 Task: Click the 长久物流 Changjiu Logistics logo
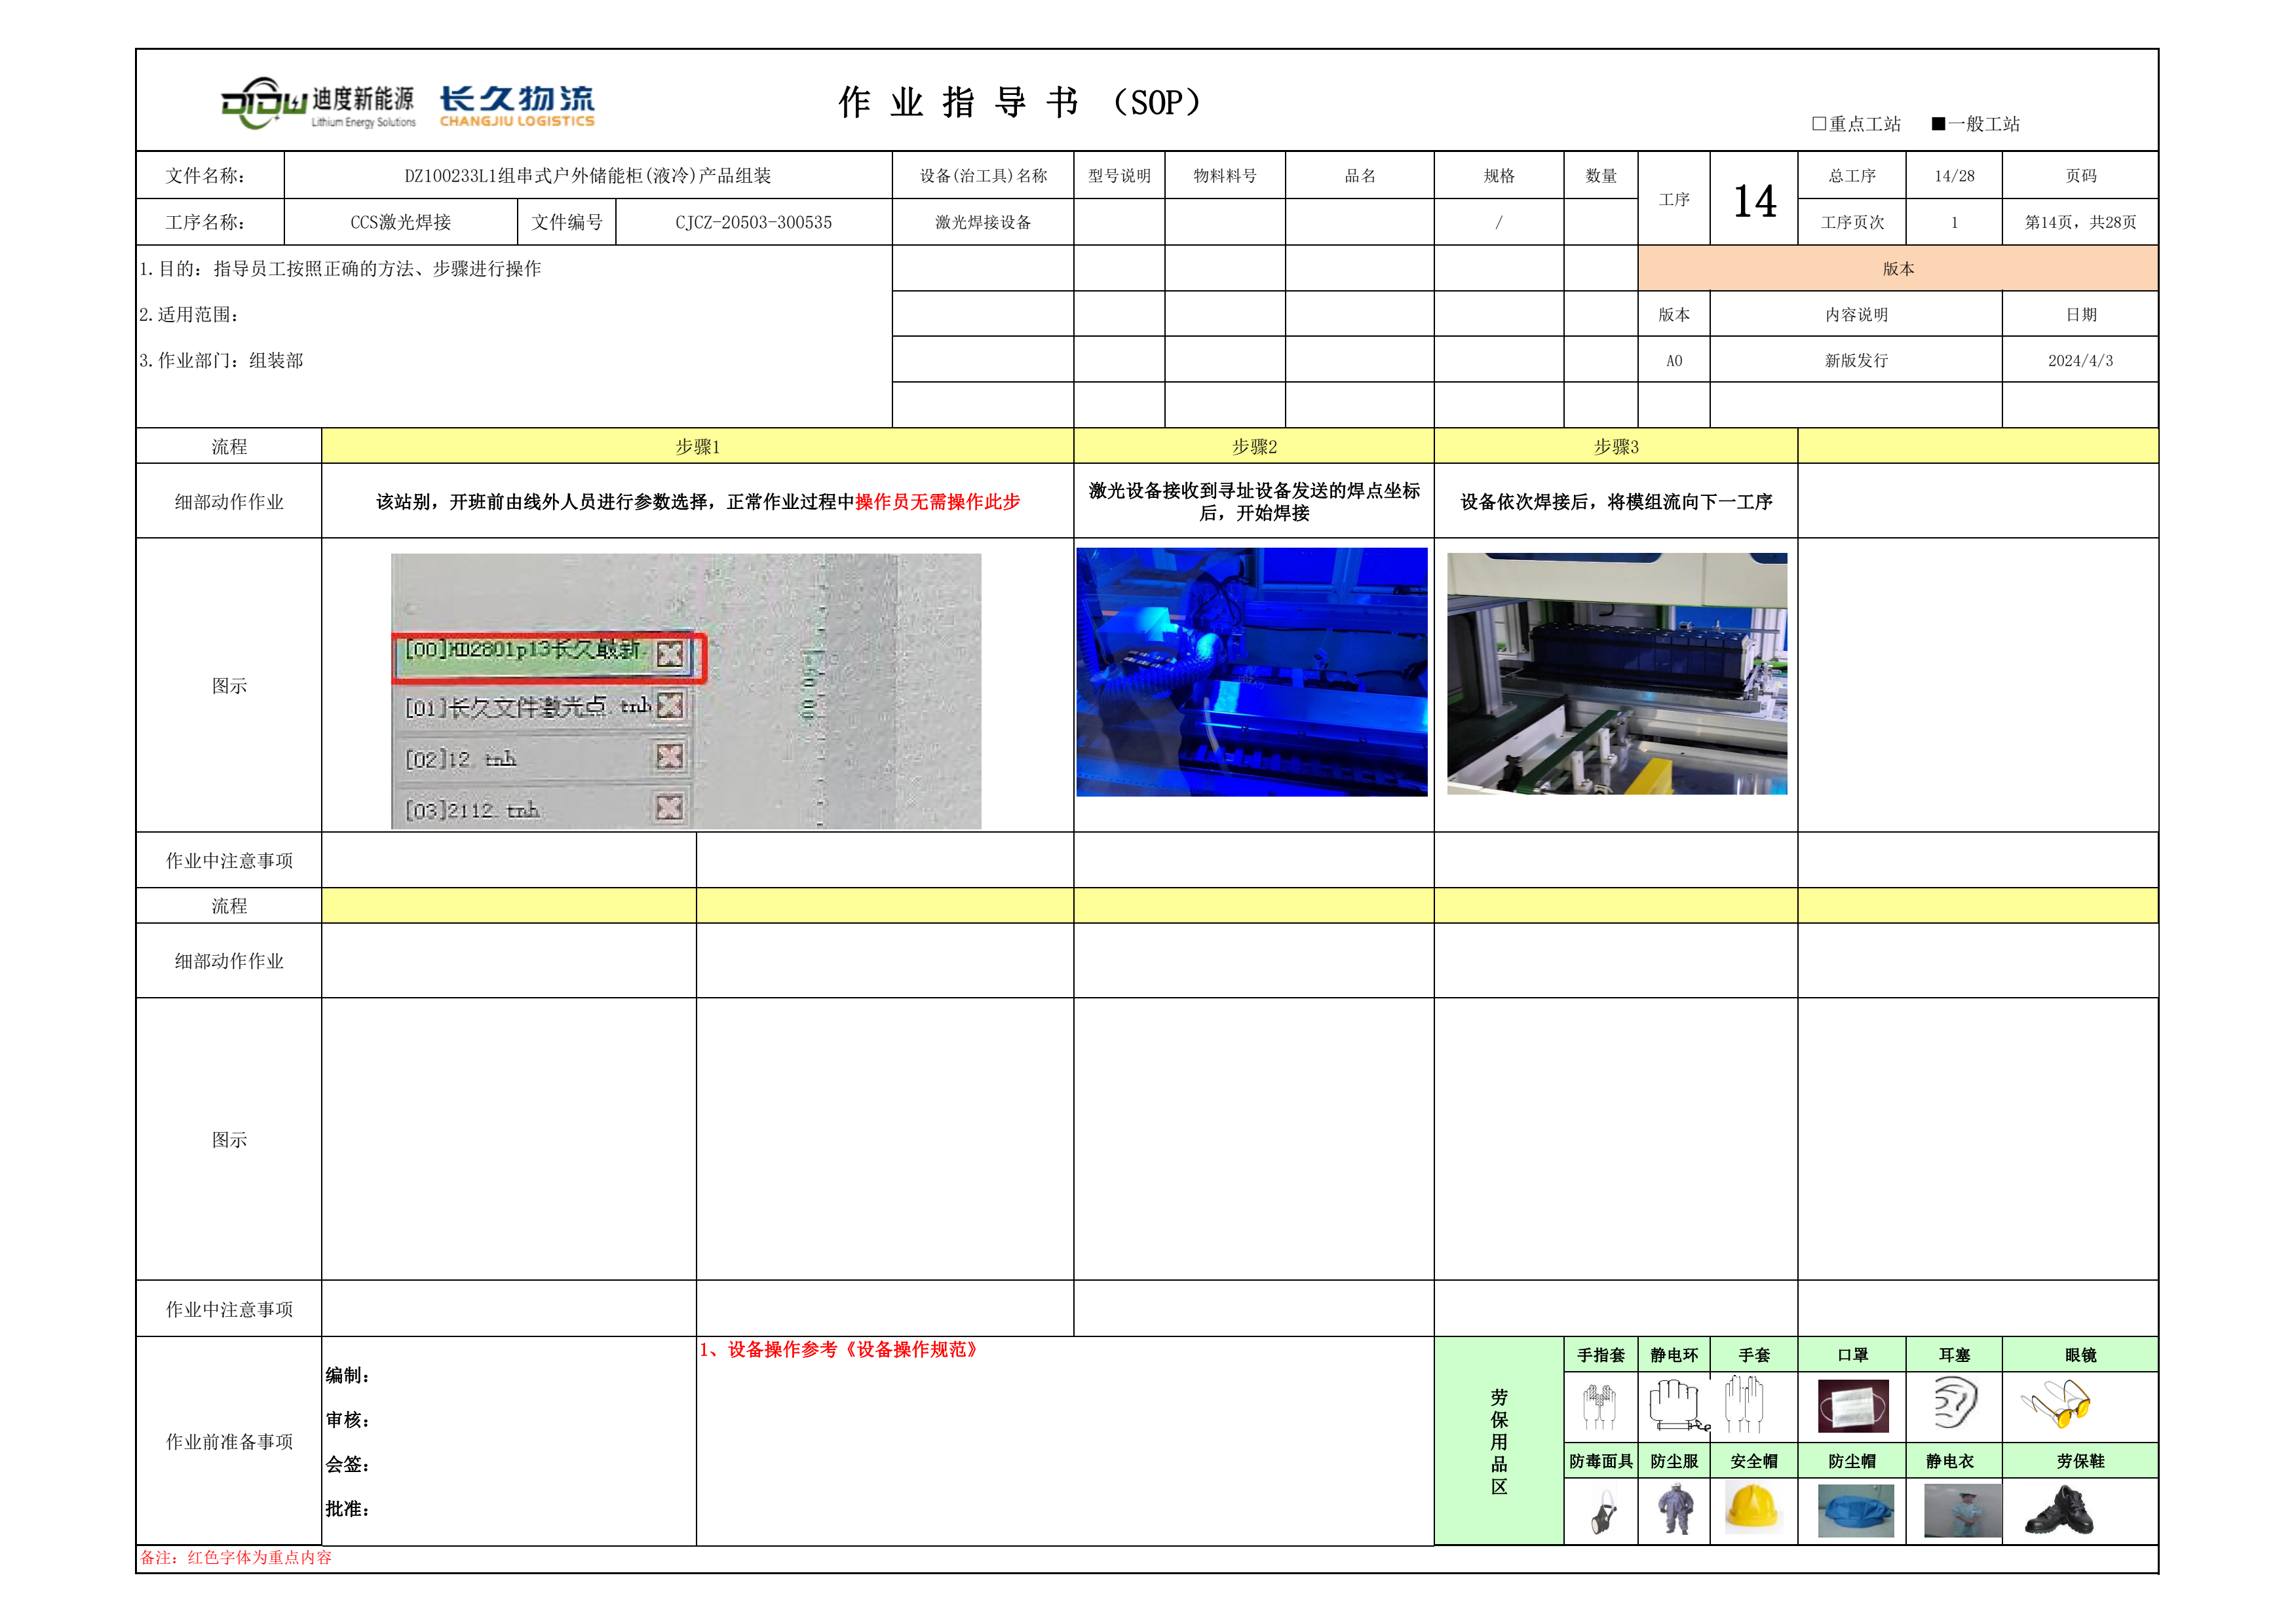click(x=517, y=105)
